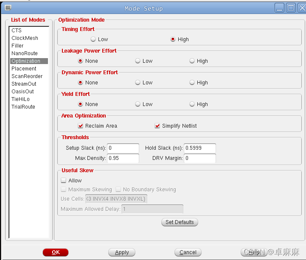Set Dynamic Power Effort to Low
This screenshot has height=260, width=306.
[138, 83]
